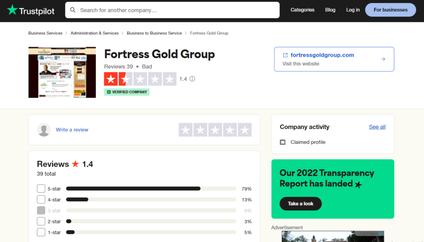Click the Claimed profile calendar icon
This screenshot has width=424, height=242.
click(x=282, y=142)
